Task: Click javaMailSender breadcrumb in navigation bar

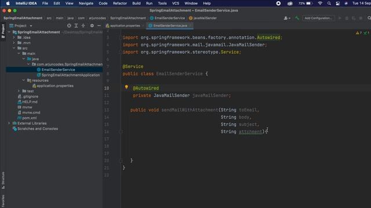Action: 203,18
